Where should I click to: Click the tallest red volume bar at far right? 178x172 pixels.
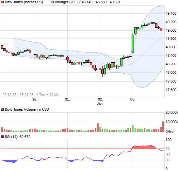coord(163,127)
